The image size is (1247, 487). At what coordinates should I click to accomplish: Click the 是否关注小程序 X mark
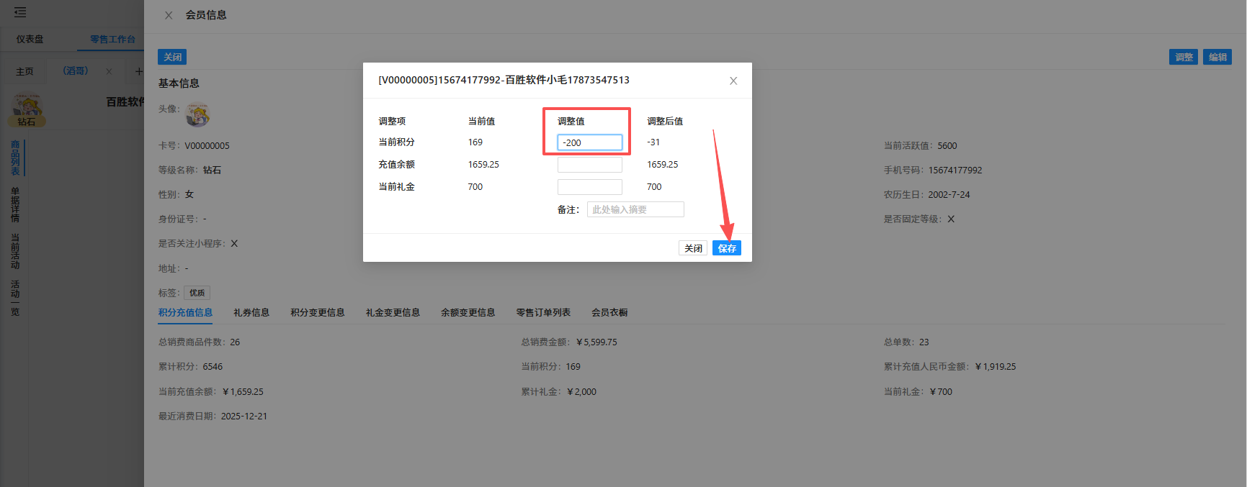click(x=234, y=243)
